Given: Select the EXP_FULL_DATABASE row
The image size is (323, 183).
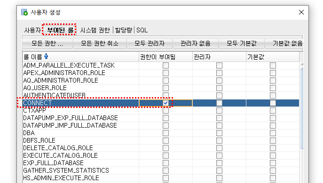Looking at the screenshot, I should pyautogui.click(x=161, y=163).
